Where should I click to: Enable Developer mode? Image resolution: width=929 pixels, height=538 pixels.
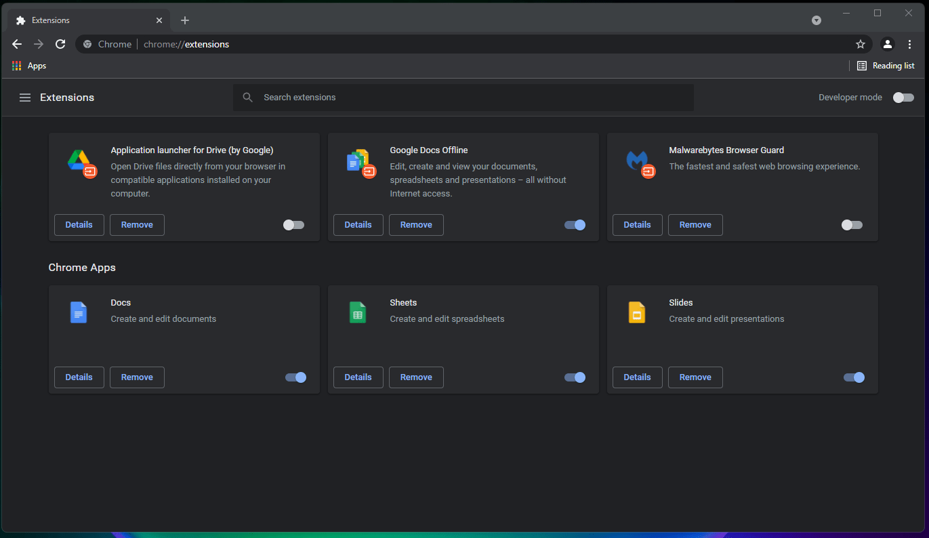(x=903, y=97)
